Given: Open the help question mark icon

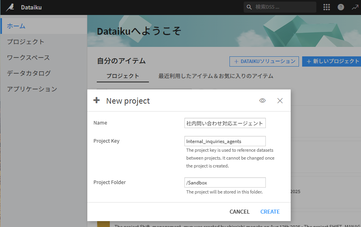Looking at the screenshot, I should [x=341, y=7].
